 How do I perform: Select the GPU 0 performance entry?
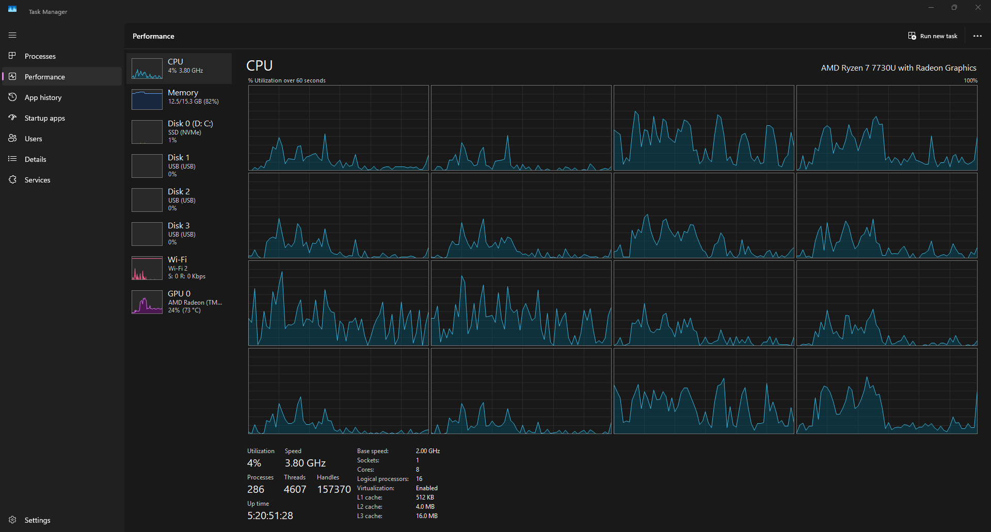click(179, 302)
